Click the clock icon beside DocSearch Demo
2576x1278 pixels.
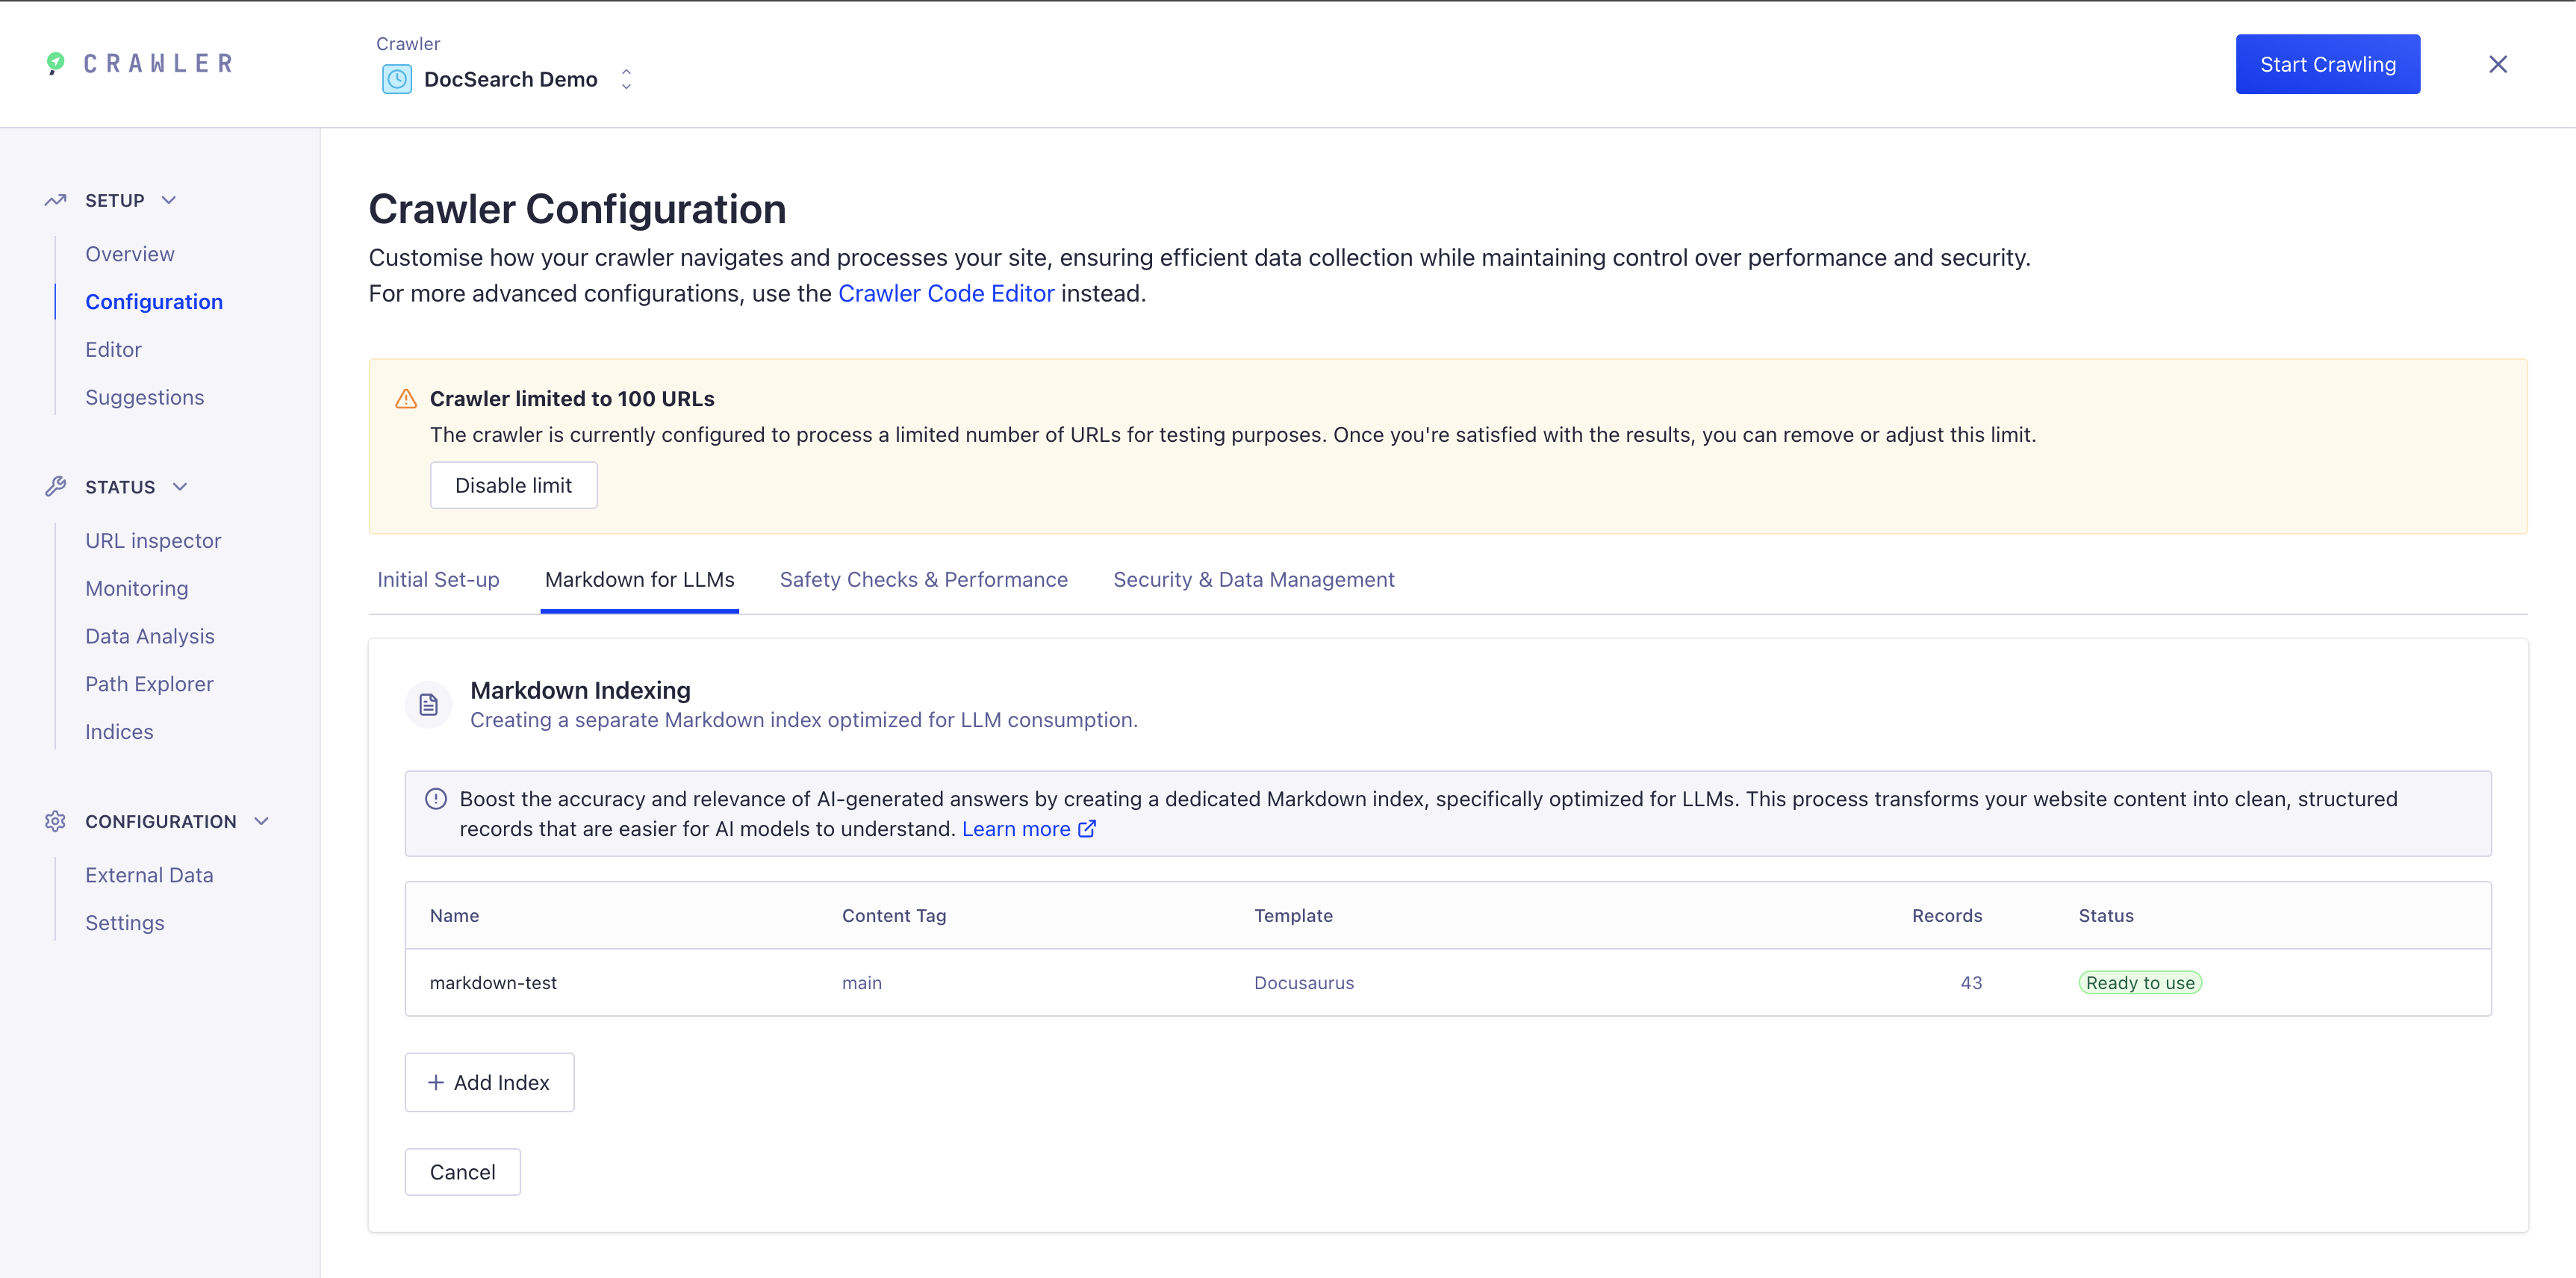[x=397, y=79]
